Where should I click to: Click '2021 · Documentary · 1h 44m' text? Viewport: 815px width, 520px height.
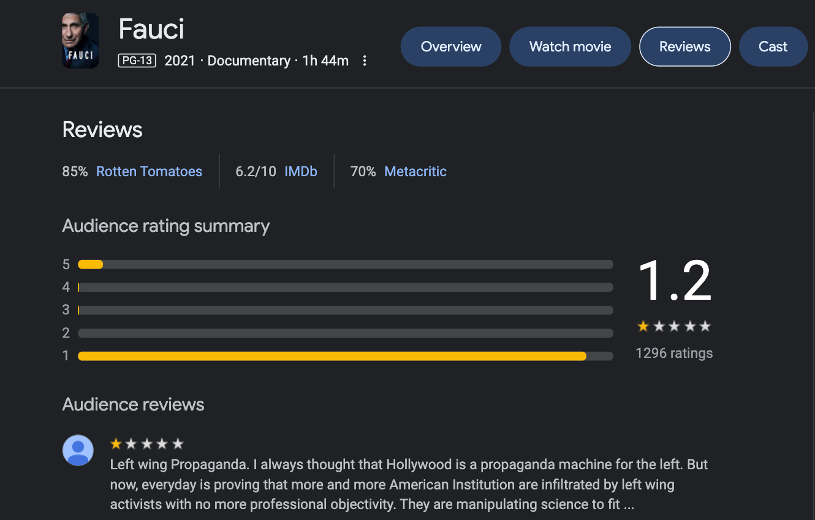pos(257,61)
